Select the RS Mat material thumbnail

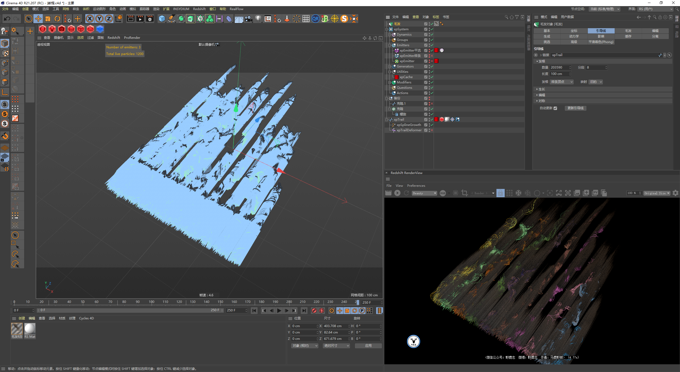[30, 329]
